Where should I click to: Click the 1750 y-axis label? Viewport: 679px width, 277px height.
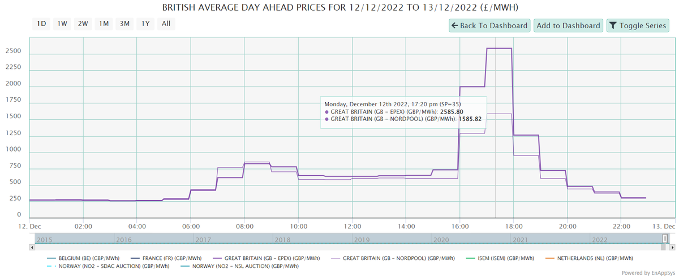(x=12, y=100)
